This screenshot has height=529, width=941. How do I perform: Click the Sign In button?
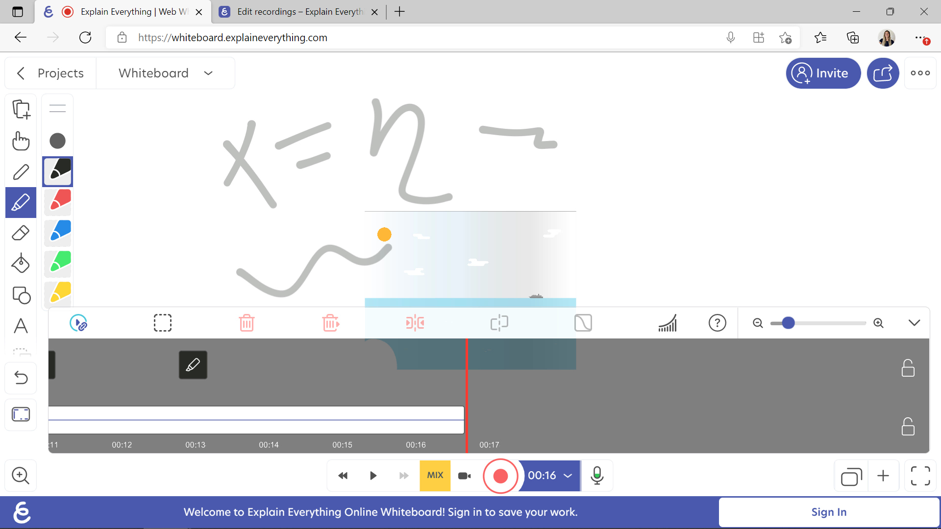point(829,512)
